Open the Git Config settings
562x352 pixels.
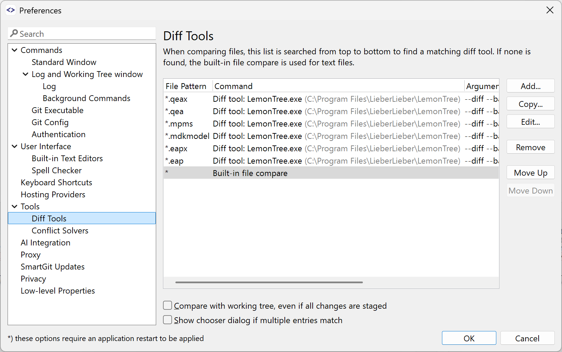point(50,122)
